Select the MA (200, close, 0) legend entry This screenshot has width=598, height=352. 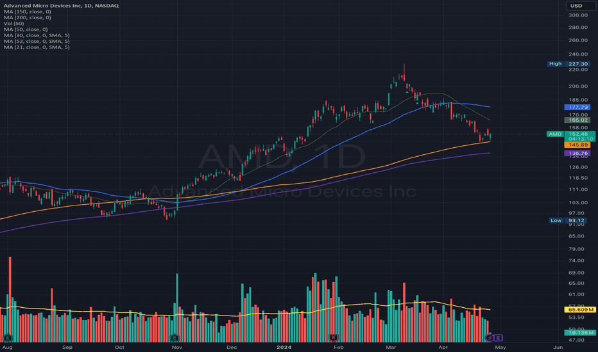27,17
